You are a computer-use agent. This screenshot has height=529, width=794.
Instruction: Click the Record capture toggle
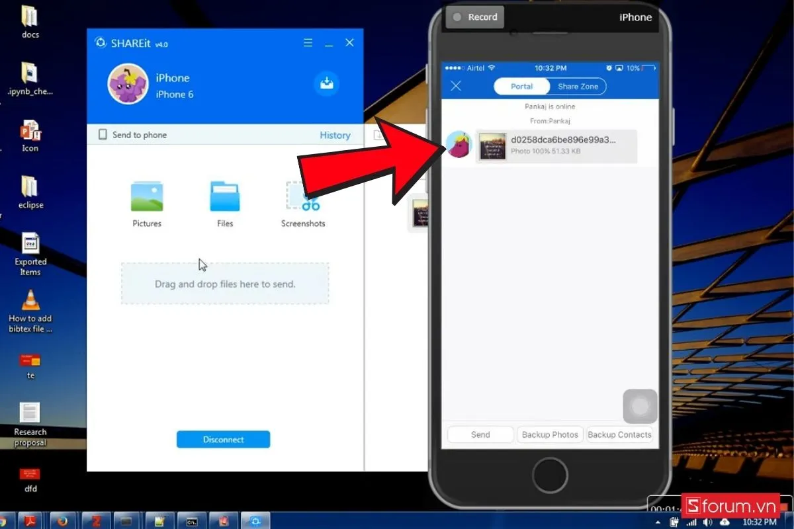(x=474, y=17)
